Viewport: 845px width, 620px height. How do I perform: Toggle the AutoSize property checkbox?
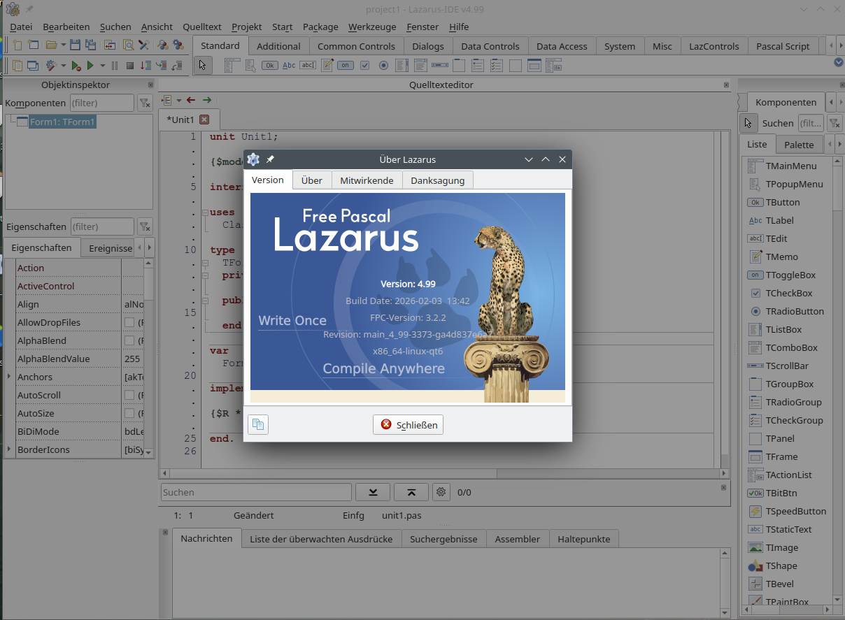(x=131, y=413)
